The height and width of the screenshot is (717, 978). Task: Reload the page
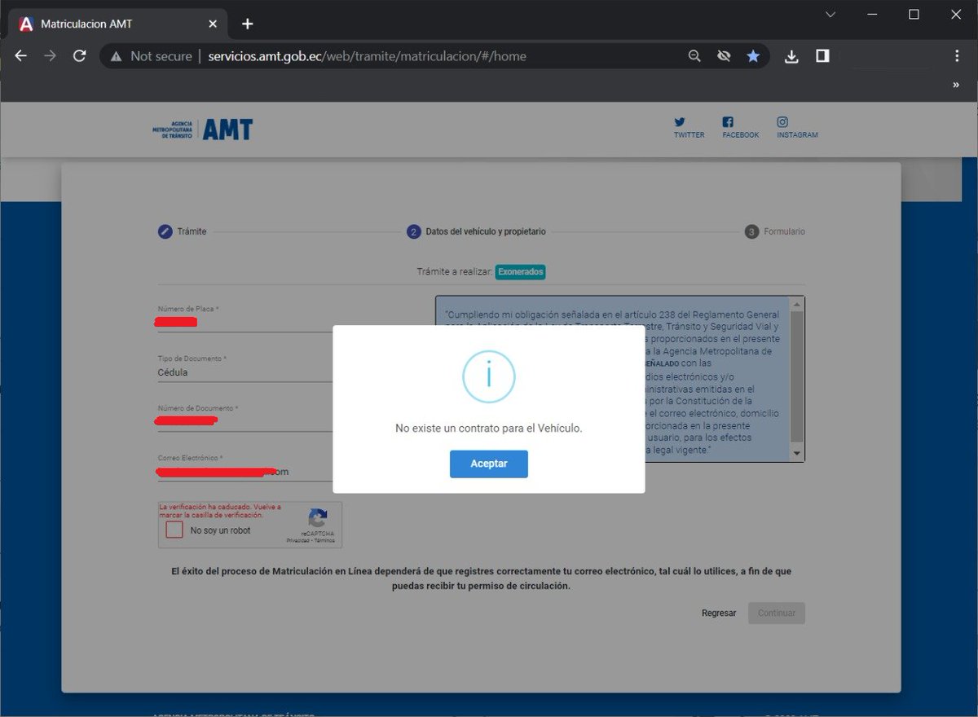coord(80,56)
